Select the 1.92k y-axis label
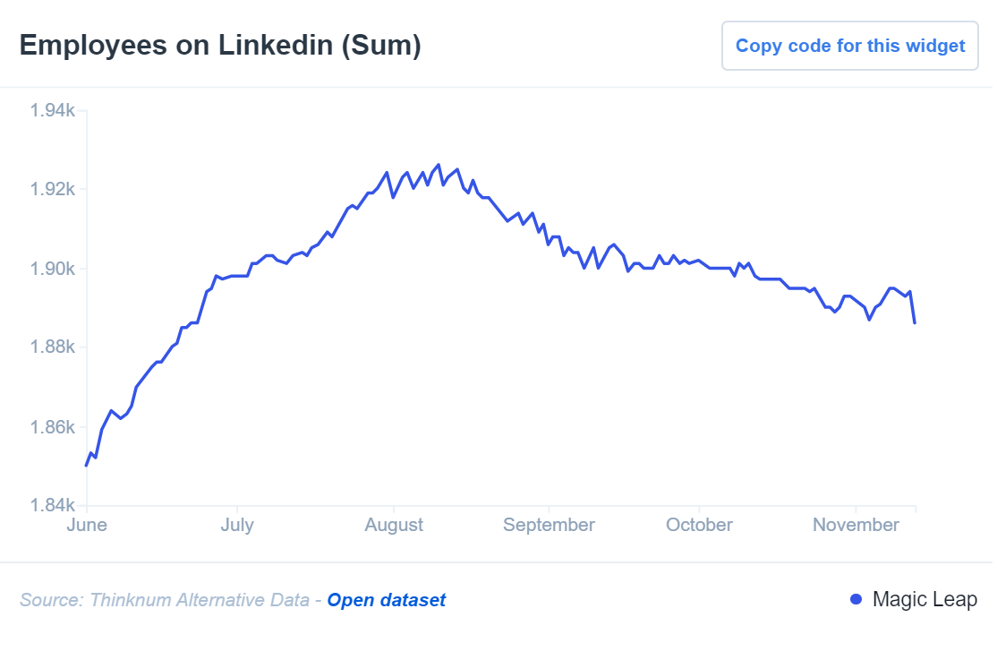The height and width of the screenshot is (660, 997). 53,189
